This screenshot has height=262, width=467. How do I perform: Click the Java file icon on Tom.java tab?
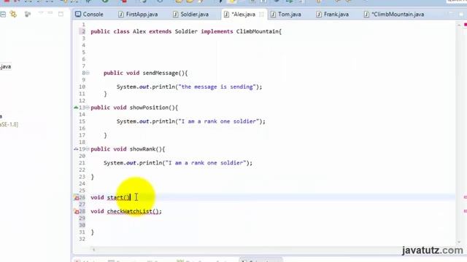coord(273,15)
